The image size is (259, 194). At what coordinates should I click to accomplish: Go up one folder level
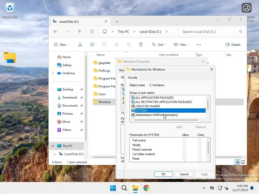pyautogui.click(x=80, y=32)
